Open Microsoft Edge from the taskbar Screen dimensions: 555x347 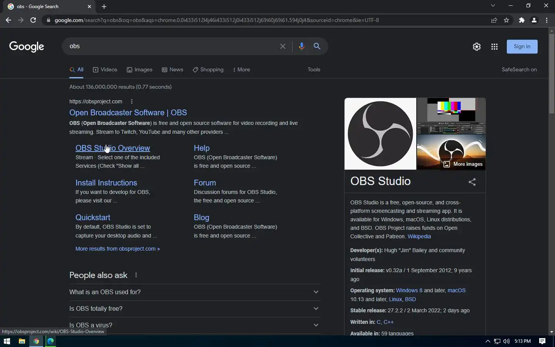pyautogui.click(x=50, y=341)
